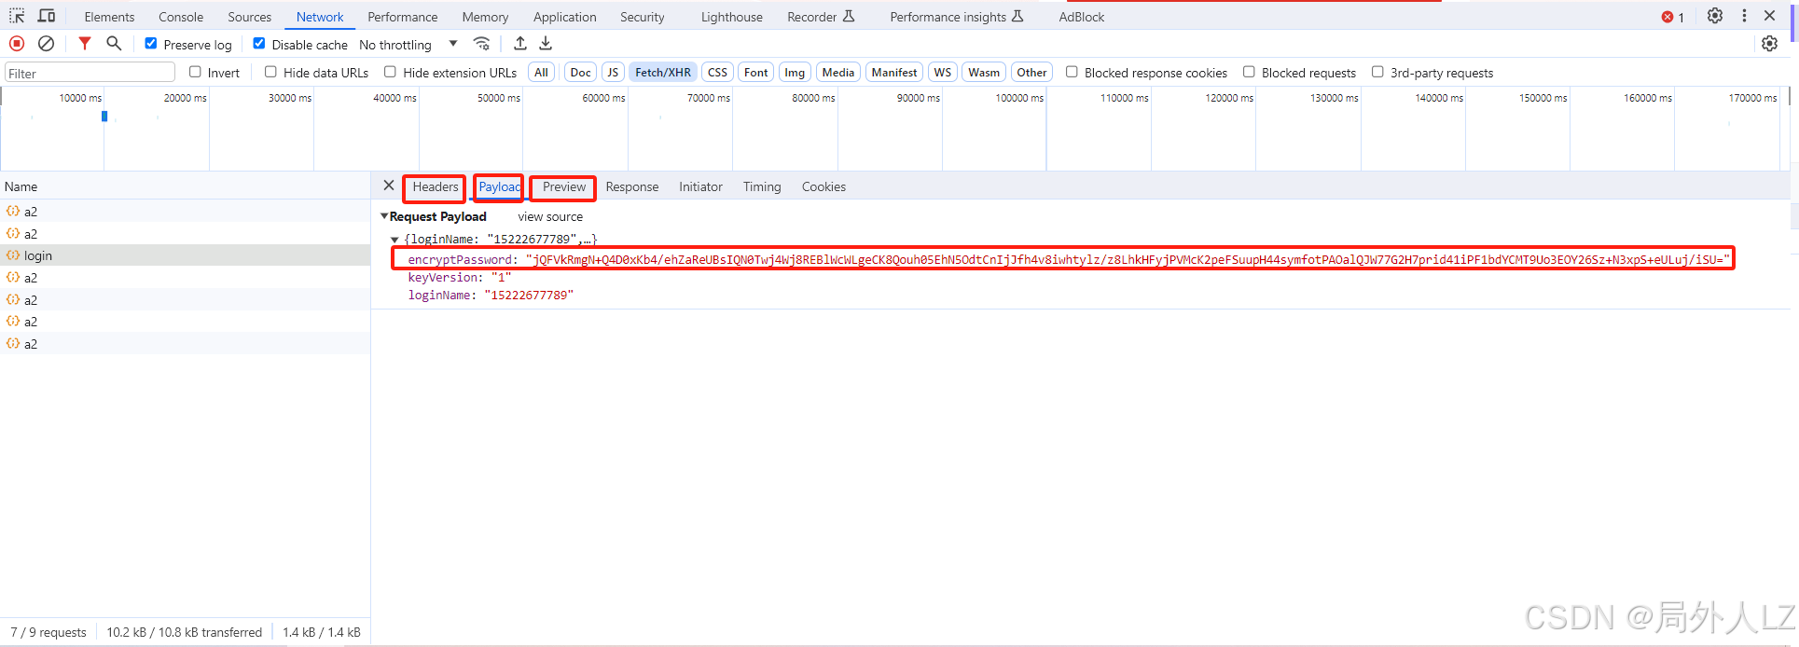Open the request Preview tab
This screenshot has width=1799, height=647.
[x=564, y=186]
